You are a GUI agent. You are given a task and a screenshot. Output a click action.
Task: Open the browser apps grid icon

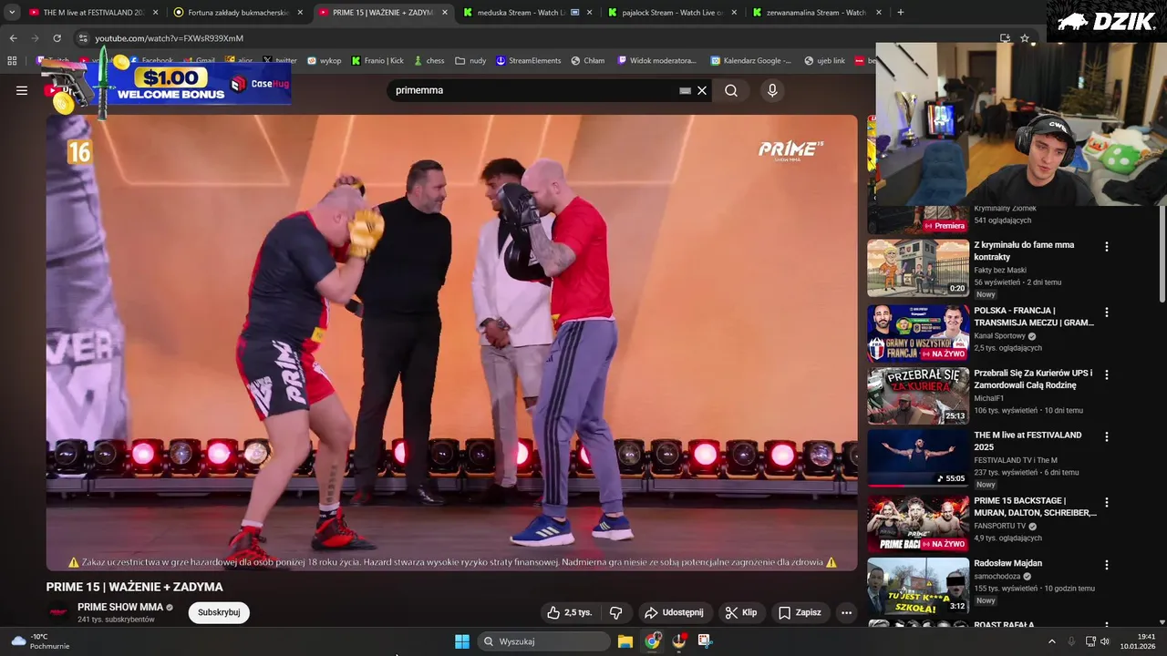click(x=12, y=61)
